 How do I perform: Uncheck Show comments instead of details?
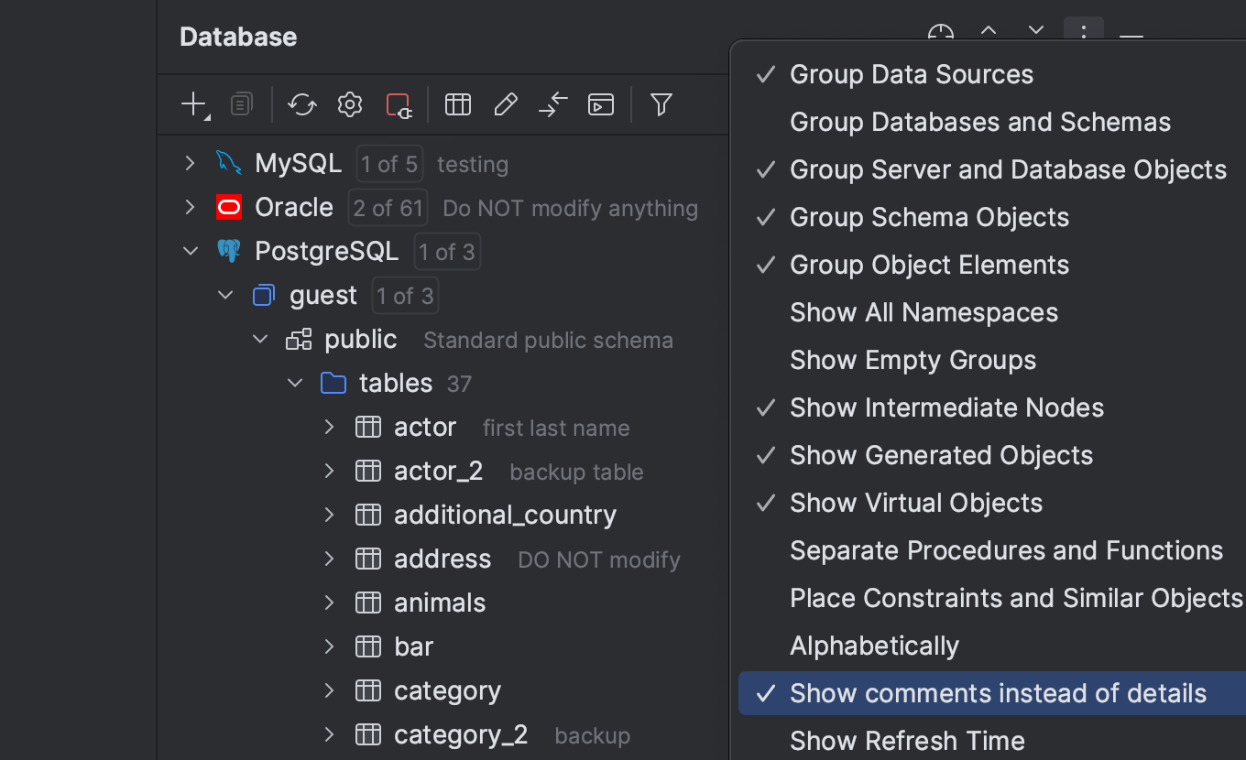(x=999, y=693)
